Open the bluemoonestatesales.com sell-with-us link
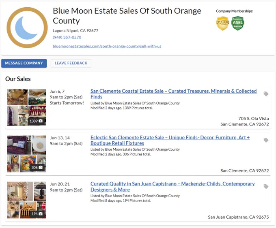 coord(107,46)
